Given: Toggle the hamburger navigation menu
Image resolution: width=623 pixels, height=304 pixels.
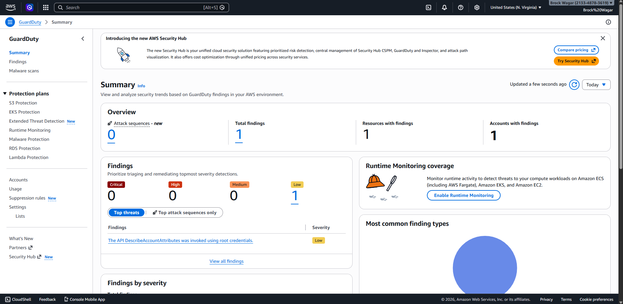Looking at the screenshot, I should pos(10,22).
